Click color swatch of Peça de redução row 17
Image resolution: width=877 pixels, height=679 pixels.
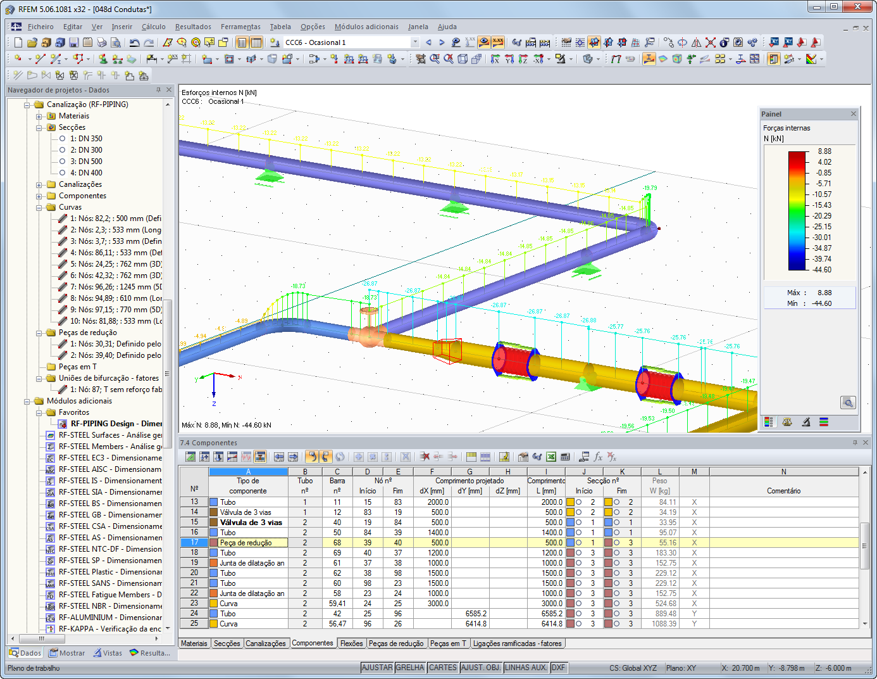point(213,543)
